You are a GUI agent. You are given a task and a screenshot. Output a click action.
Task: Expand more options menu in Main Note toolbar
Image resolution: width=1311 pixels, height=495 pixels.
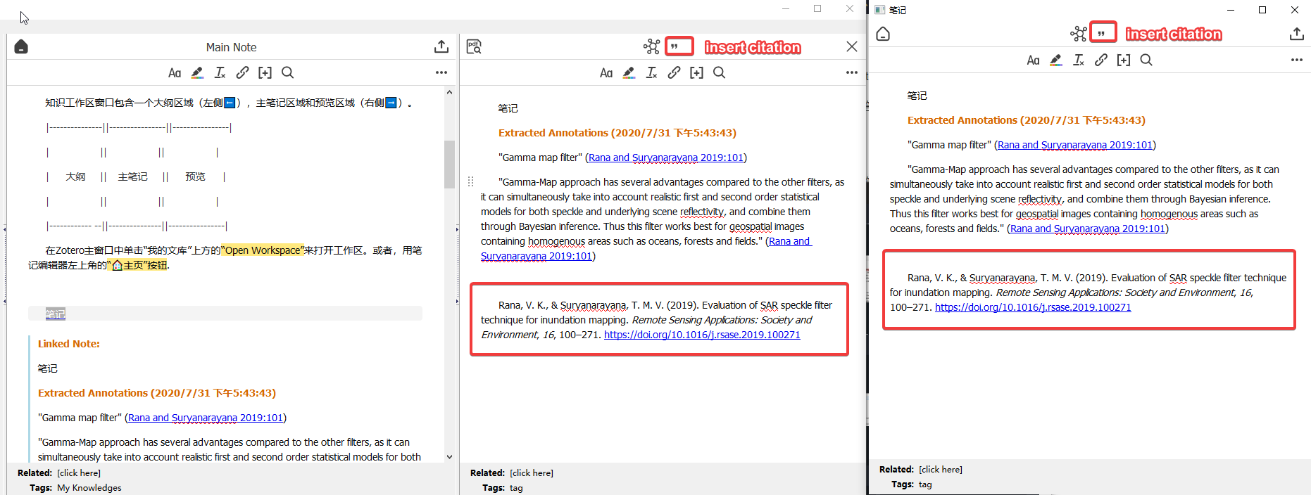[441, 72]
